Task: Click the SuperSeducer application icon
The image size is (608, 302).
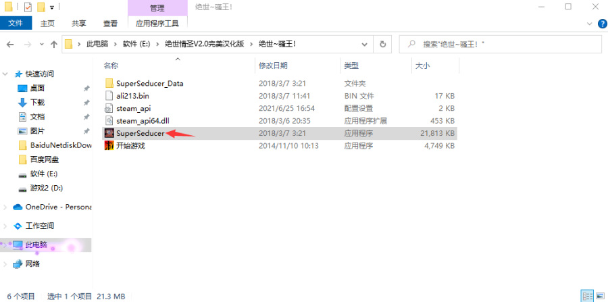Action: click(x=109, y=133)
